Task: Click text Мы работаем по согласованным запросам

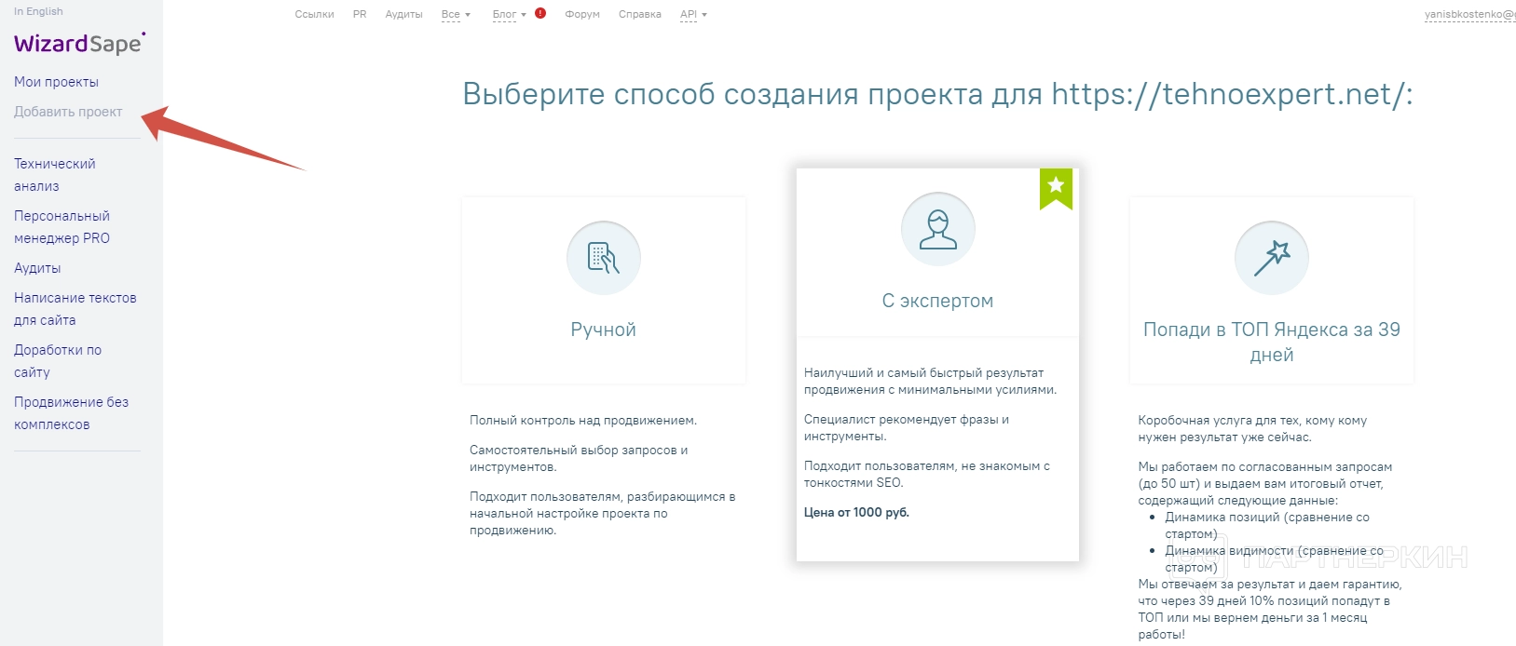Action: point(1265,484)
